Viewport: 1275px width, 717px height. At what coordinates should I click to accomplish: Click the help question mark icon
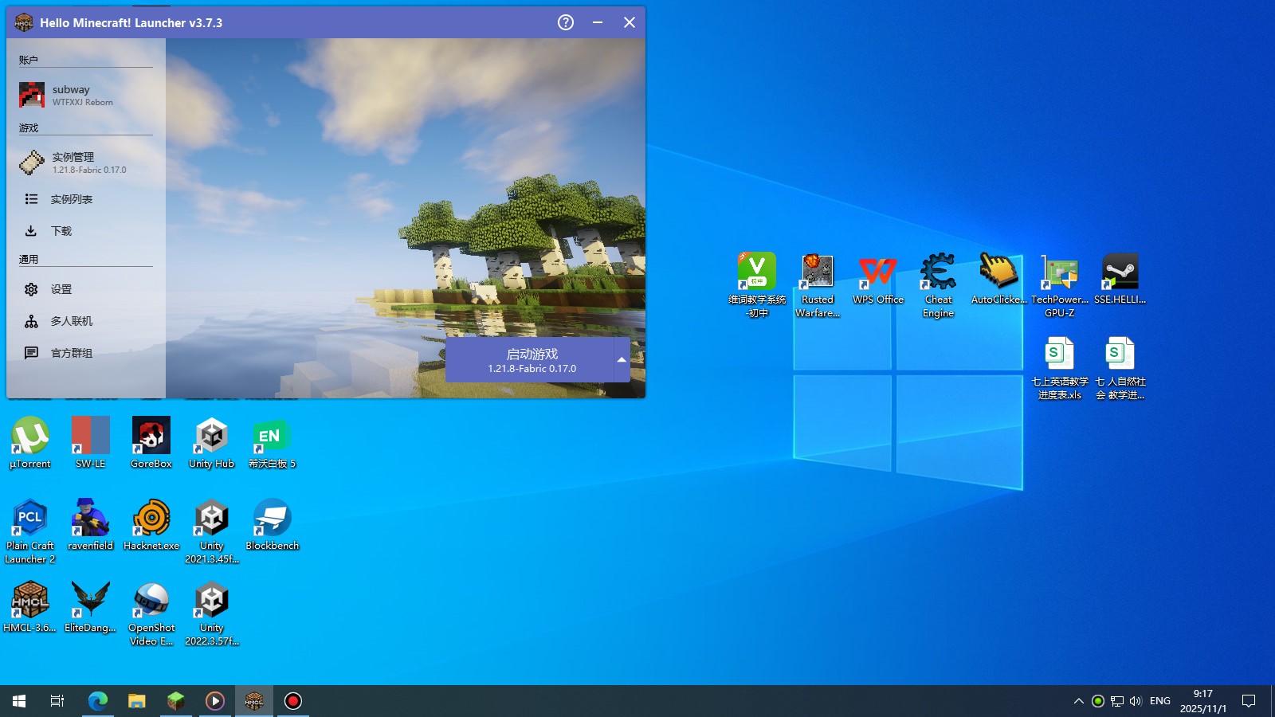tap(566, 22)
